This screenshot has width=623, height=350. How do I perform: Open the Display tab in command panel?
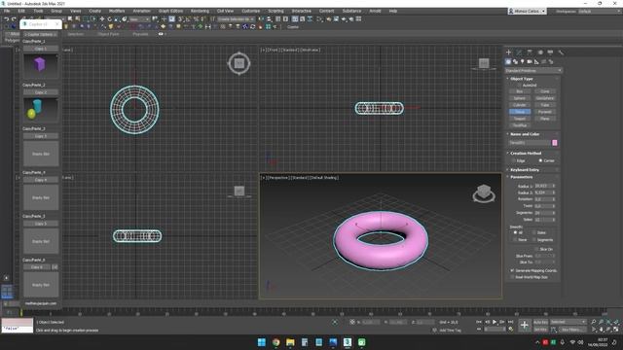[550, 52]
